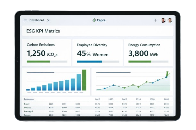196x130 pixels.
Task: Open the first user avatar
Action: (x=163, y=20)
